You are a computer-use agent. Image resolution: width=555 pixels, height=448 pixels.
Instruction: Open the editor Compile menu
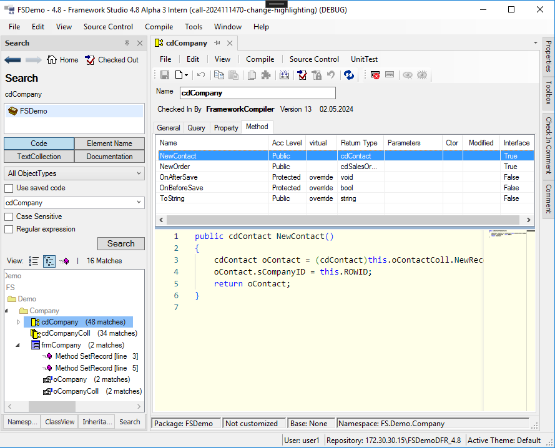[260, 59]
